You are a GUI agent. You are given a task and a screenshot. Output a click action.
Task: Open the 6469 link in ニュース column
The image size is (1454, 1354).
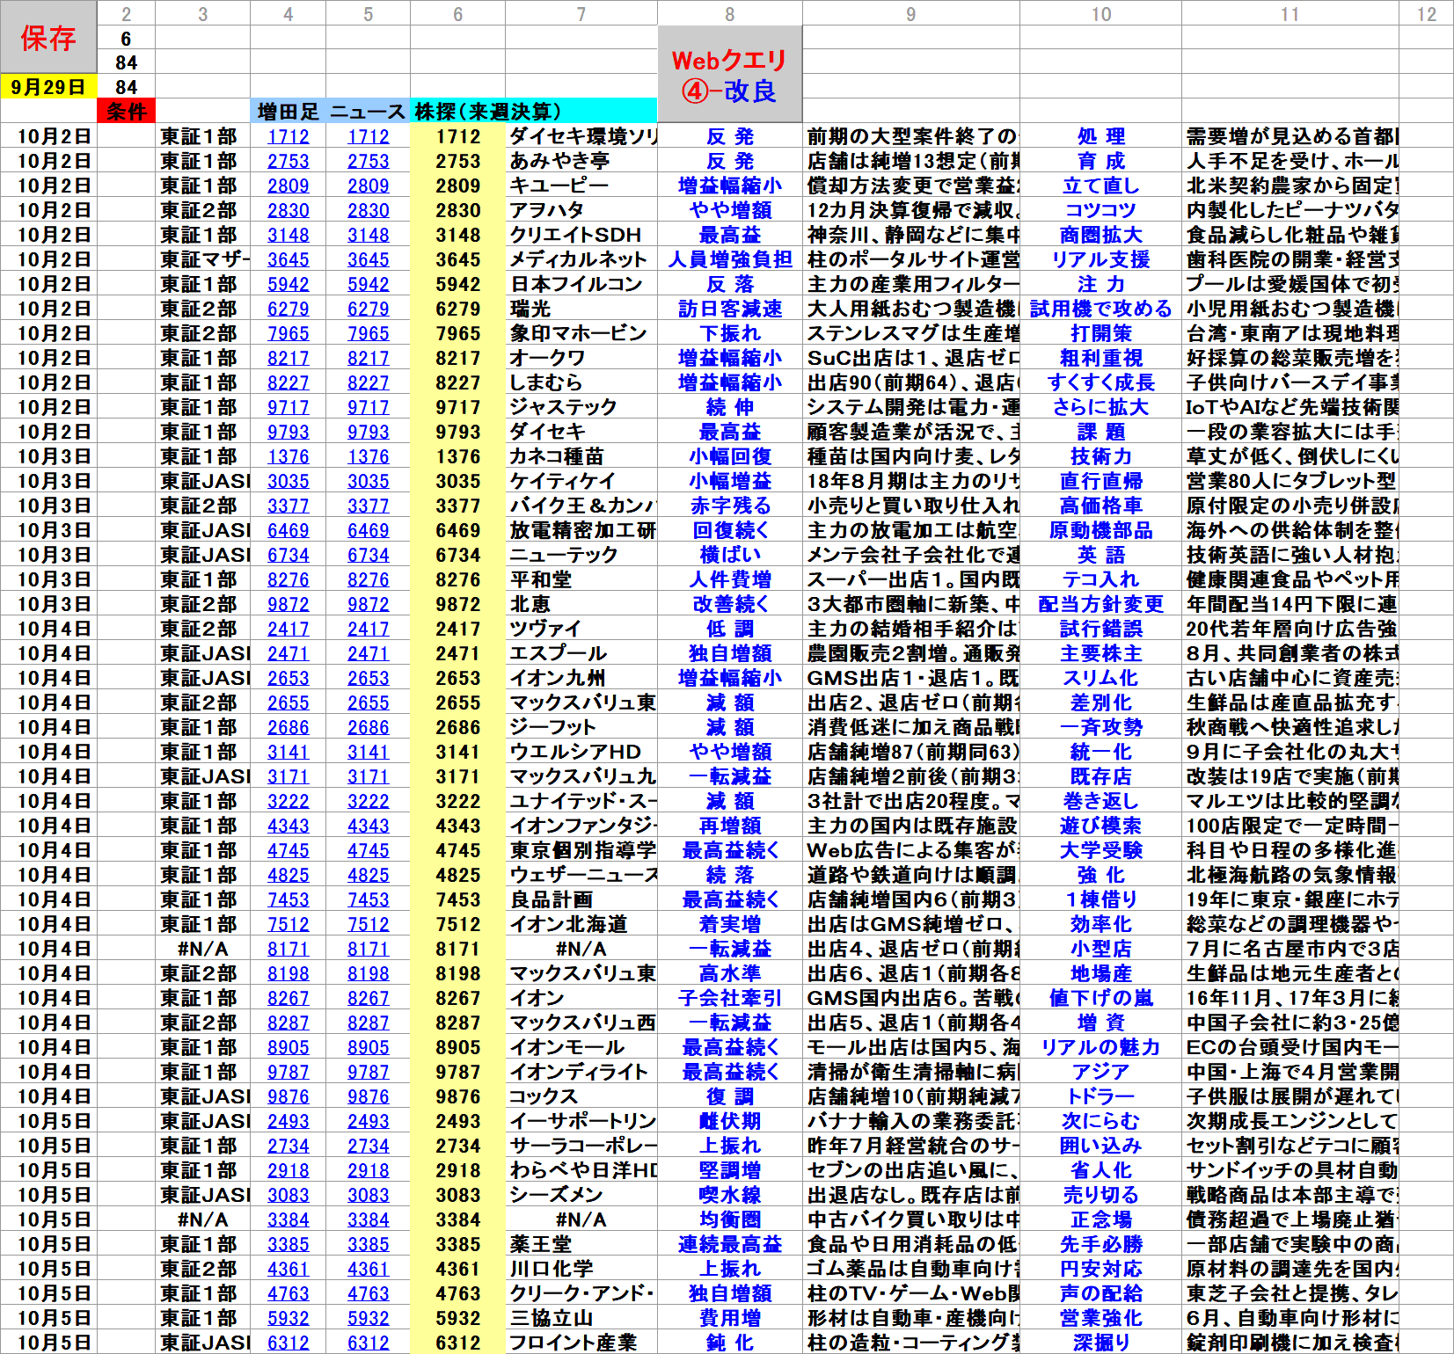click(x=368, y=530)
